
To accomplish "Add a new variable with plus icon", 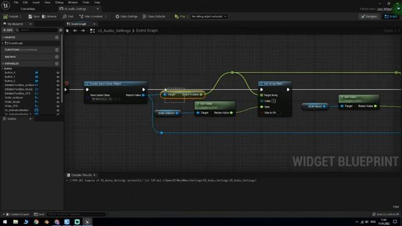I will [x=57, y=63].
